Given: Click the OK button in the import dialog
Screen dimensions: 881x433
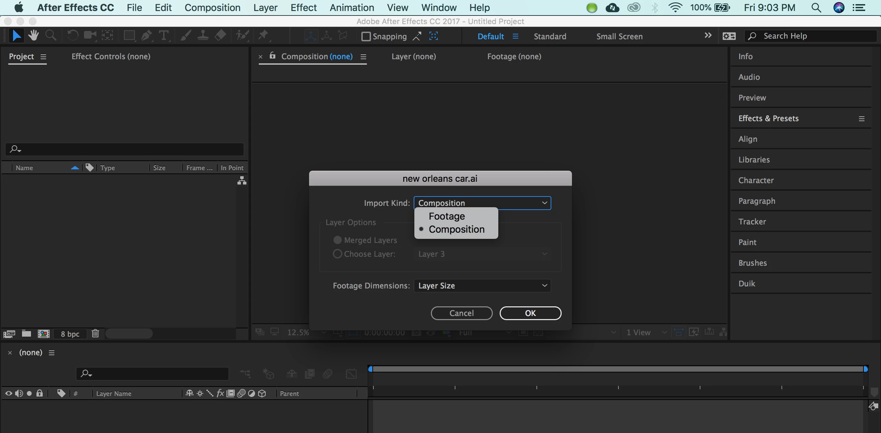Looking at the screenshot, I should (x=530, y=313).
